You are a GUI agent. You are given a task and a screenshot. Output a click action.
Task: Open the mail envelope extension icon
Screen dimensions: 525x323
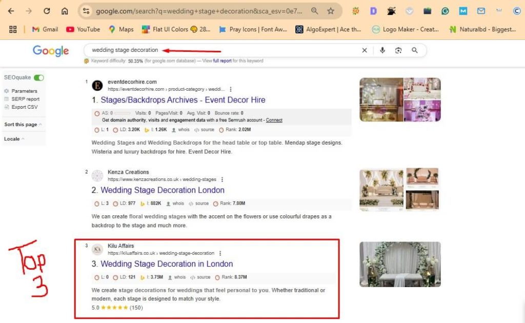481,11
